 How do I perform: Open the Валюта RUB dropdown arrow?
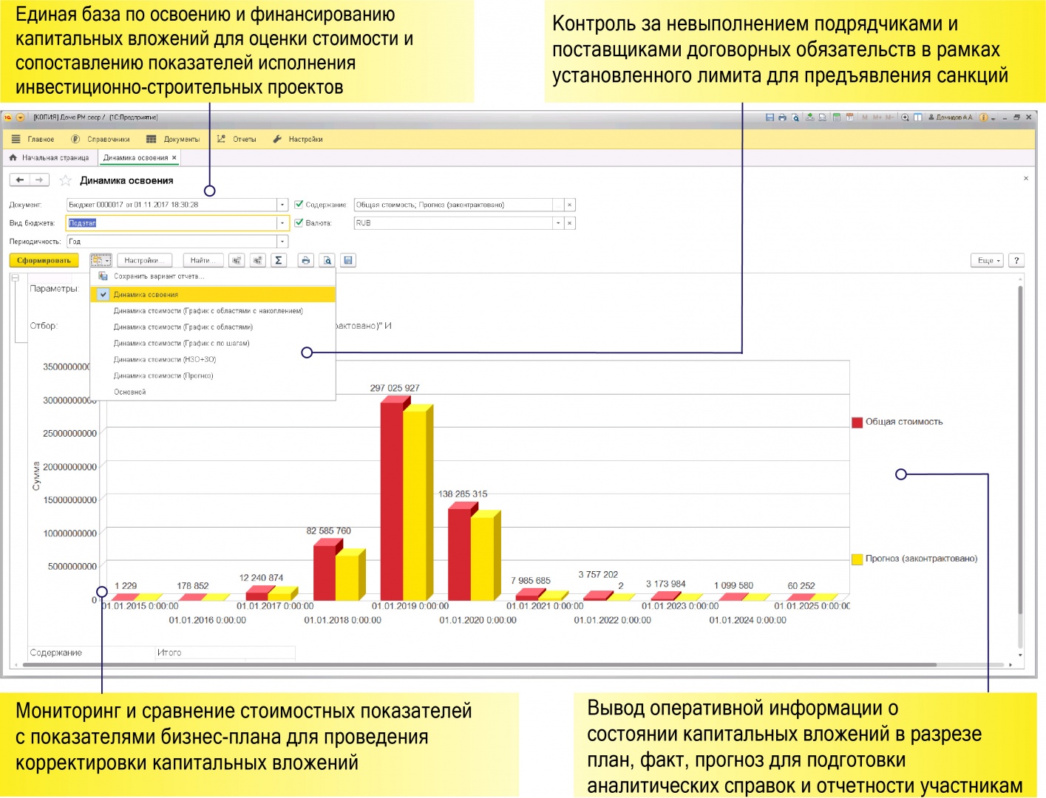[558, 222]
